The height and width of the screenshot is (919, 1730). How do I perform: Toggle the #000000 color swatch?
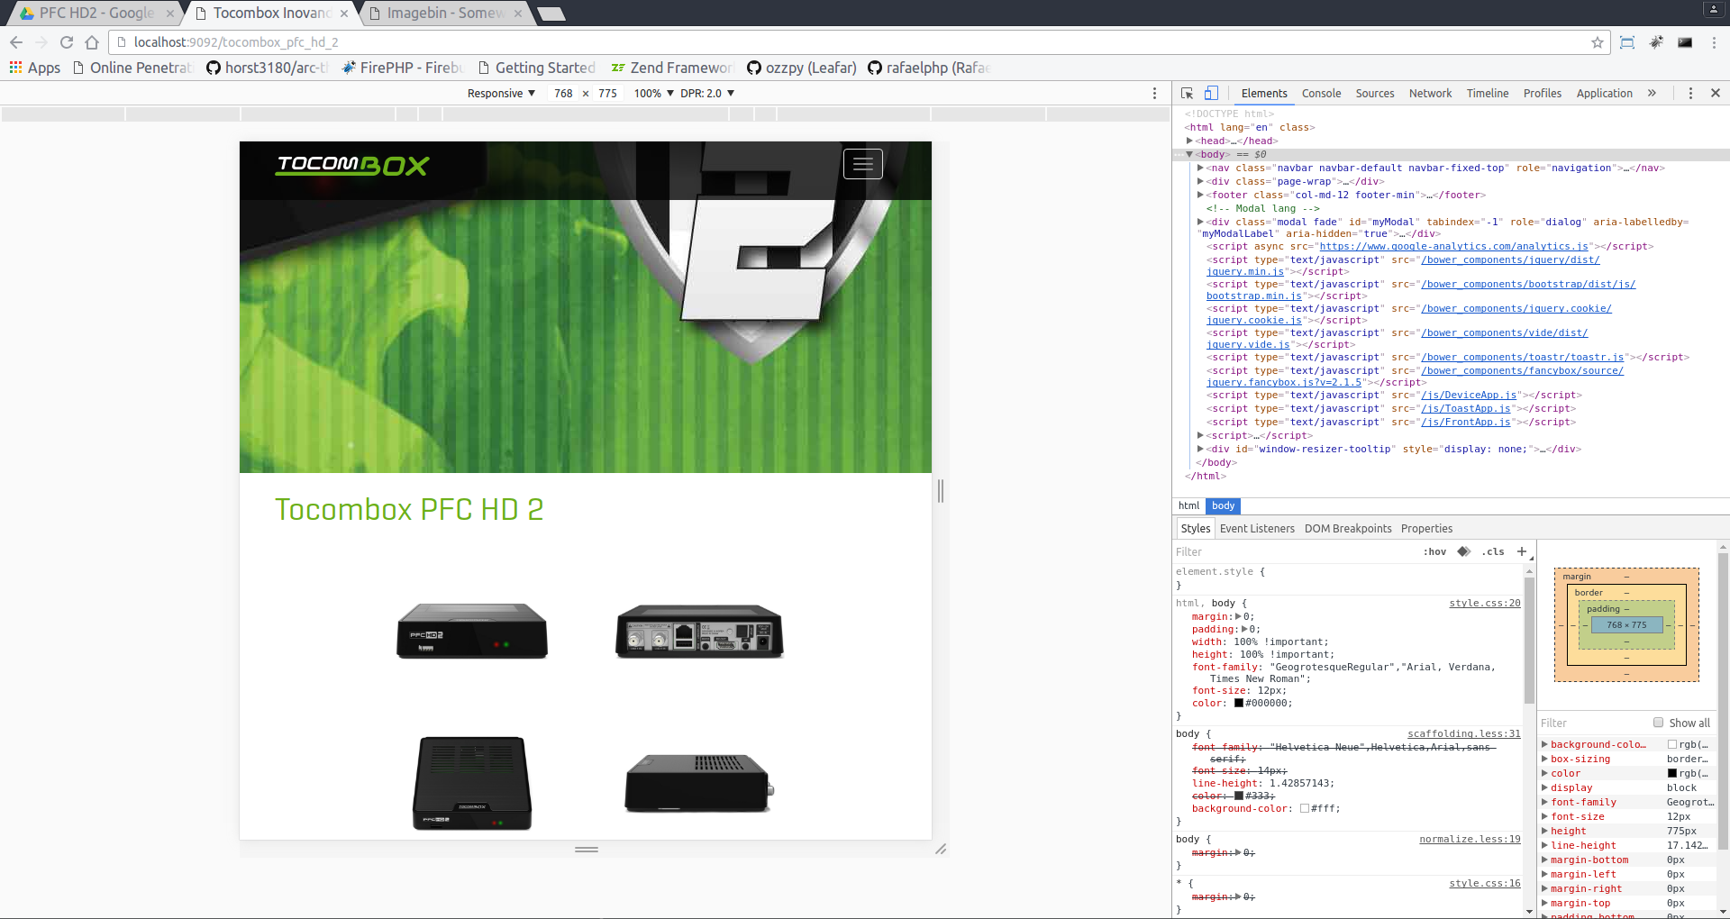pyautogui.click(x=1239, y=704)
